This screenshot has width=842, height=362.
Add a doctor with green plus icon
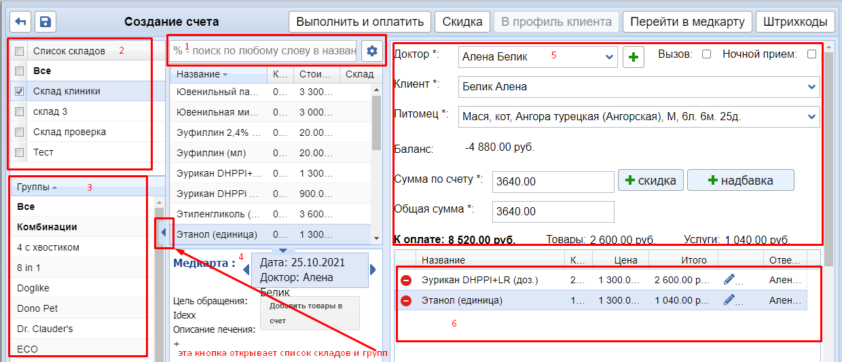[x=634, y=57]
